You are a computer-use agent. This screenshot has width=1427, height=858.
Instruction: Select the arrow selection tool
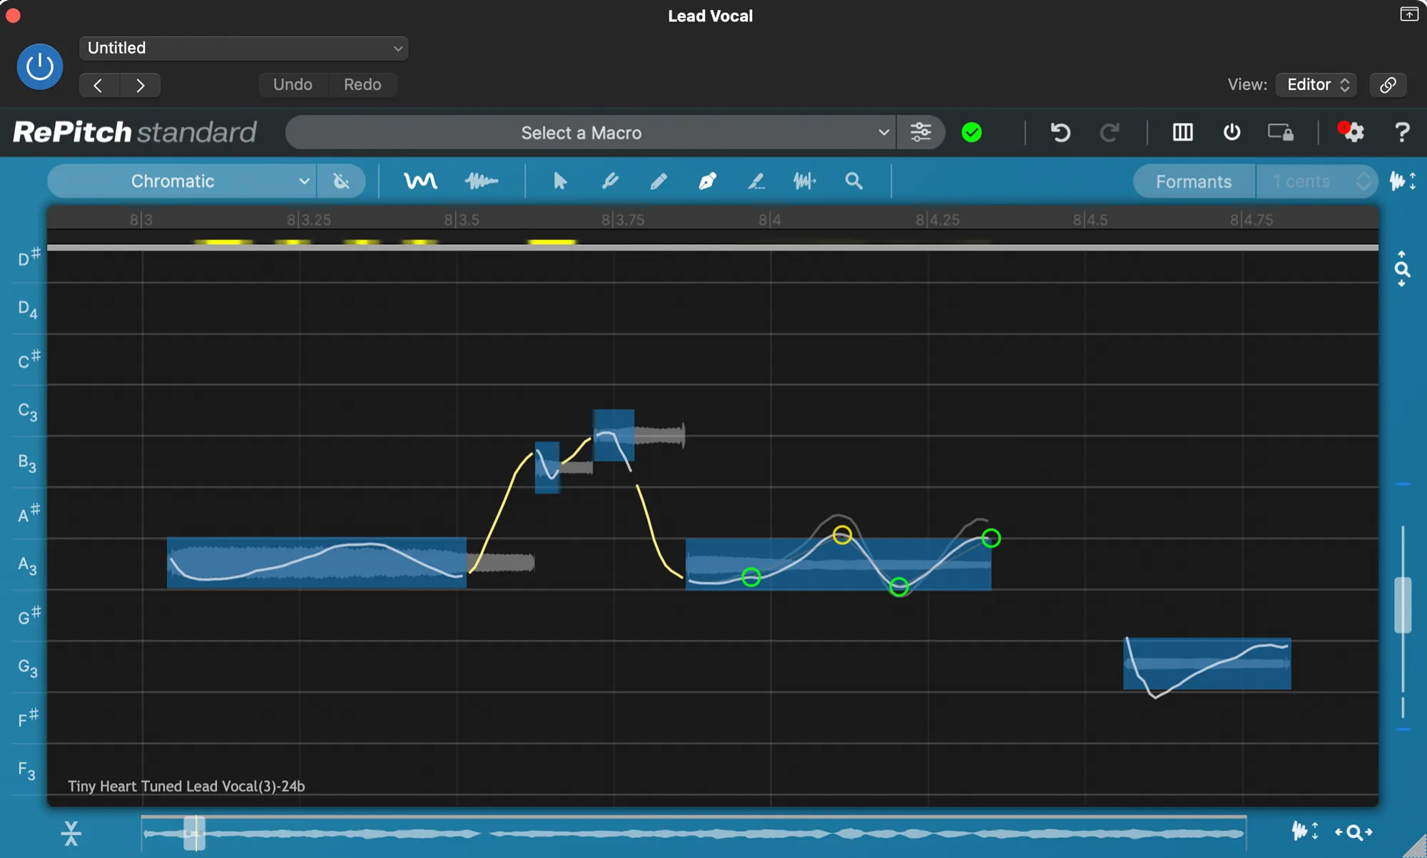559,181
